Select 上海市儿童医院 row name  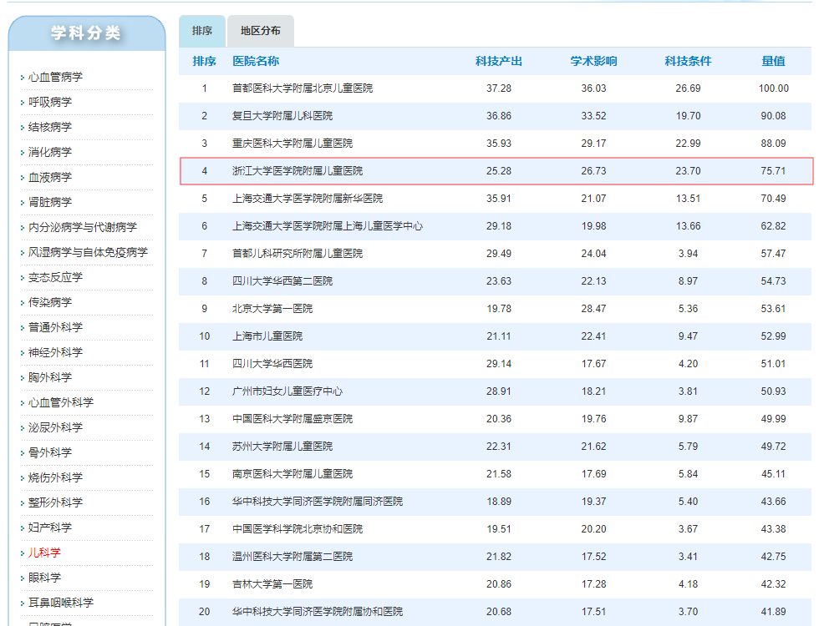point(267,336)
